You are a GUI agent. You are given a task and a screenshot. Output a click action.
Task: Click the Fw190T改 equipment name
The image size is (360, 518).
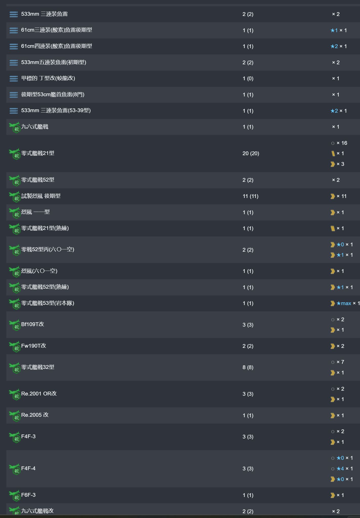34,346
